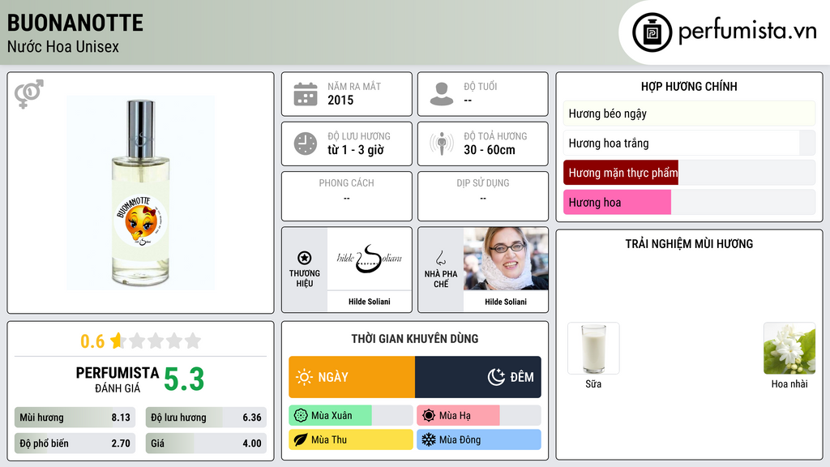Click the Mùa Đông snowflake icon
This screenshot has height=467, width=830.
pyautogui.click(x=428, y=439)
